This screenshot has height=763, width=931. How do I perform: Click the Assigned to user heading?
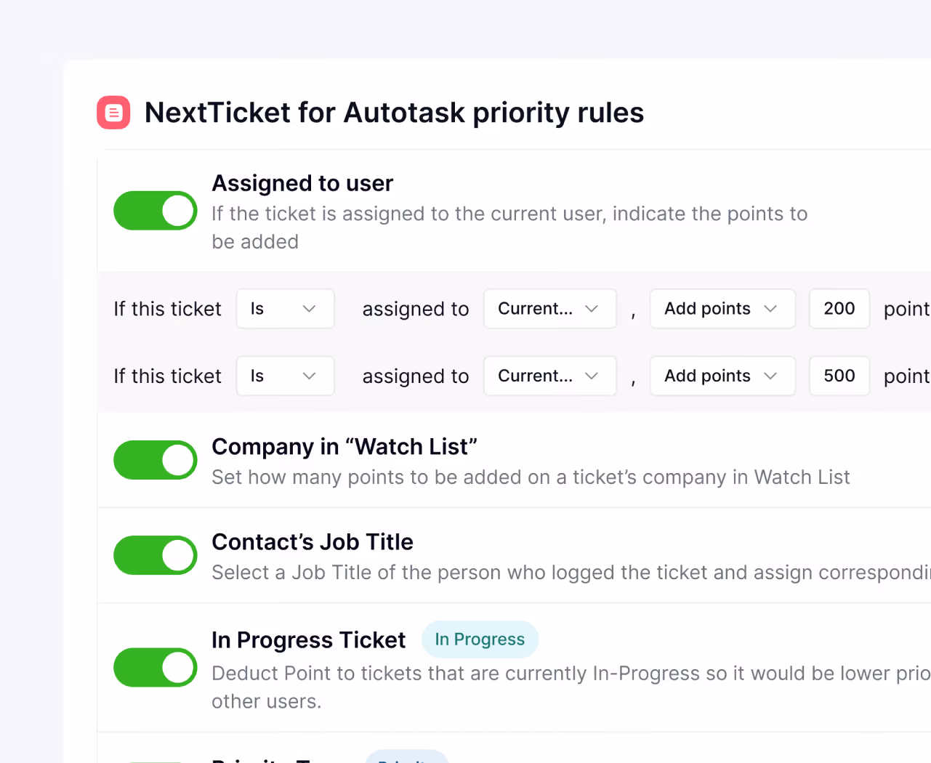302,183
